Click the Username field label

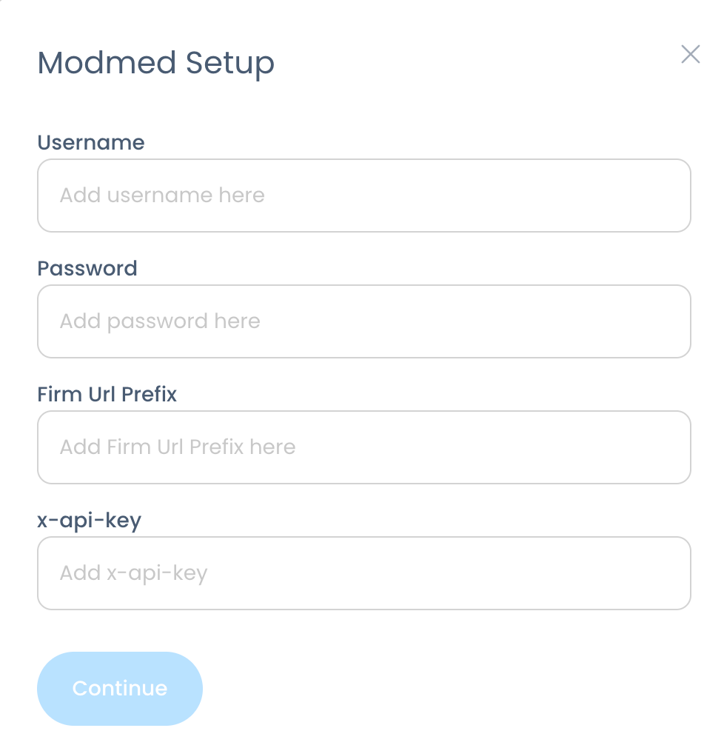pyautogui.click(x=90, y=142)
